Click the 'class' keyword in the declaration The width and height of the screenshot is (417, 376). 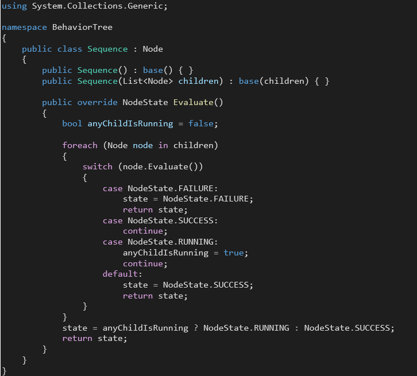click(x=69, y=49)
